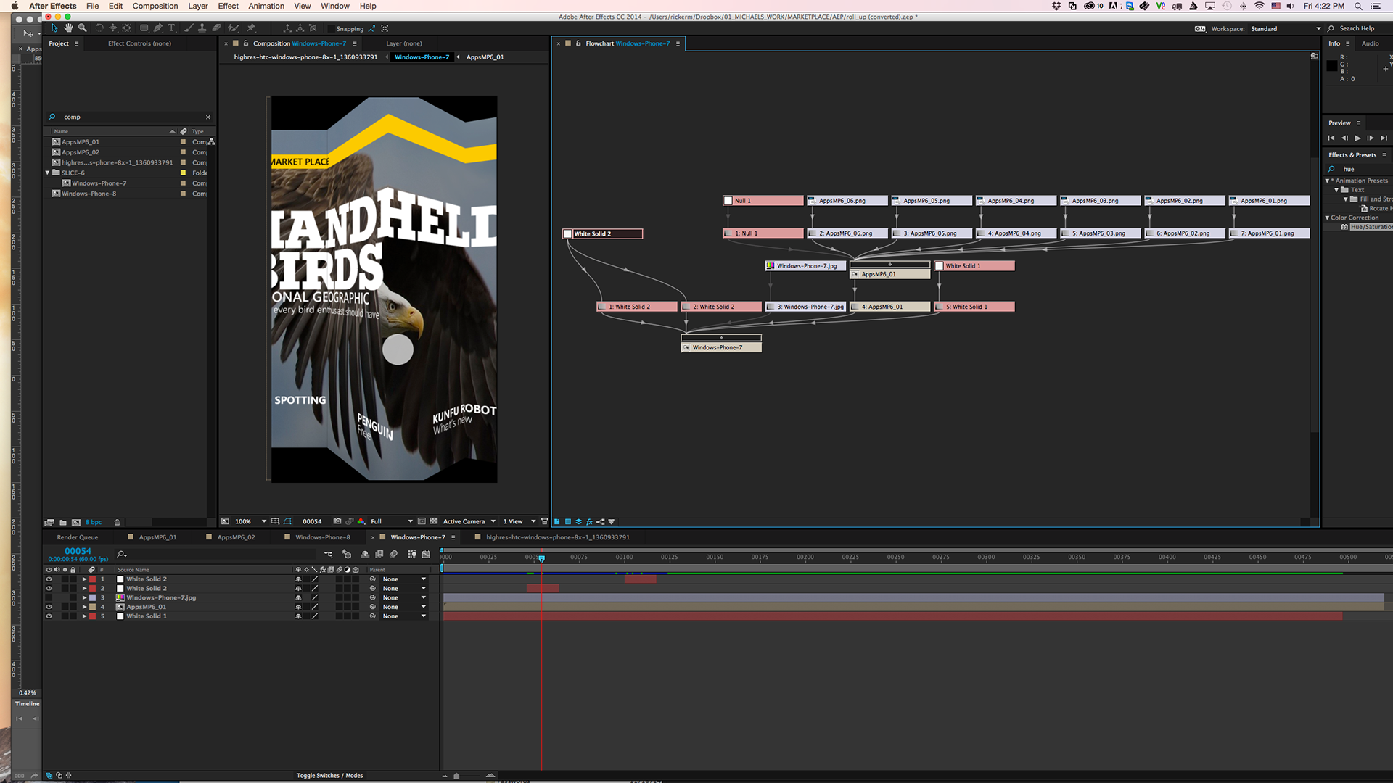Screen dimensions: 1393x783
Task: Jump to first frame in Preview panel
Action: click(1331, 138)
